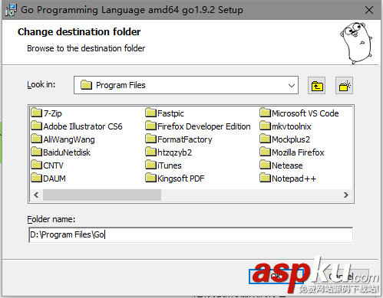
Task: Select the iTunes folder
Action: 163,165
